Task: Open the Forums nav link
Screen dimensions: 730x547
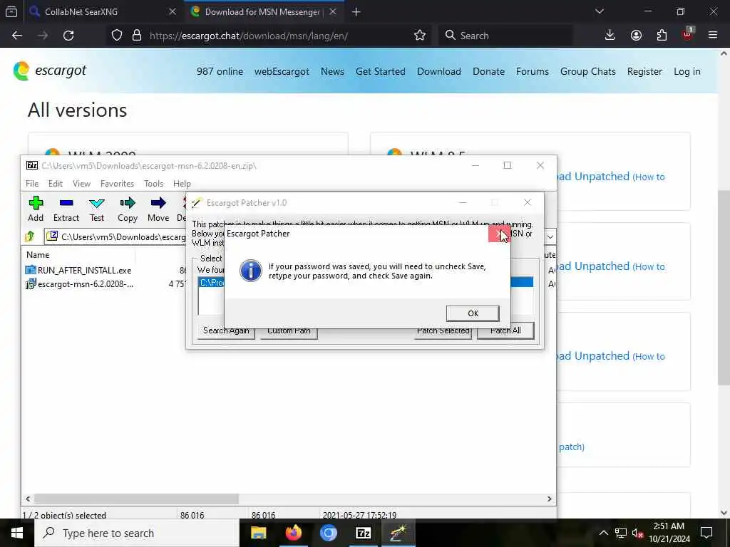Action: coord(532,72)
